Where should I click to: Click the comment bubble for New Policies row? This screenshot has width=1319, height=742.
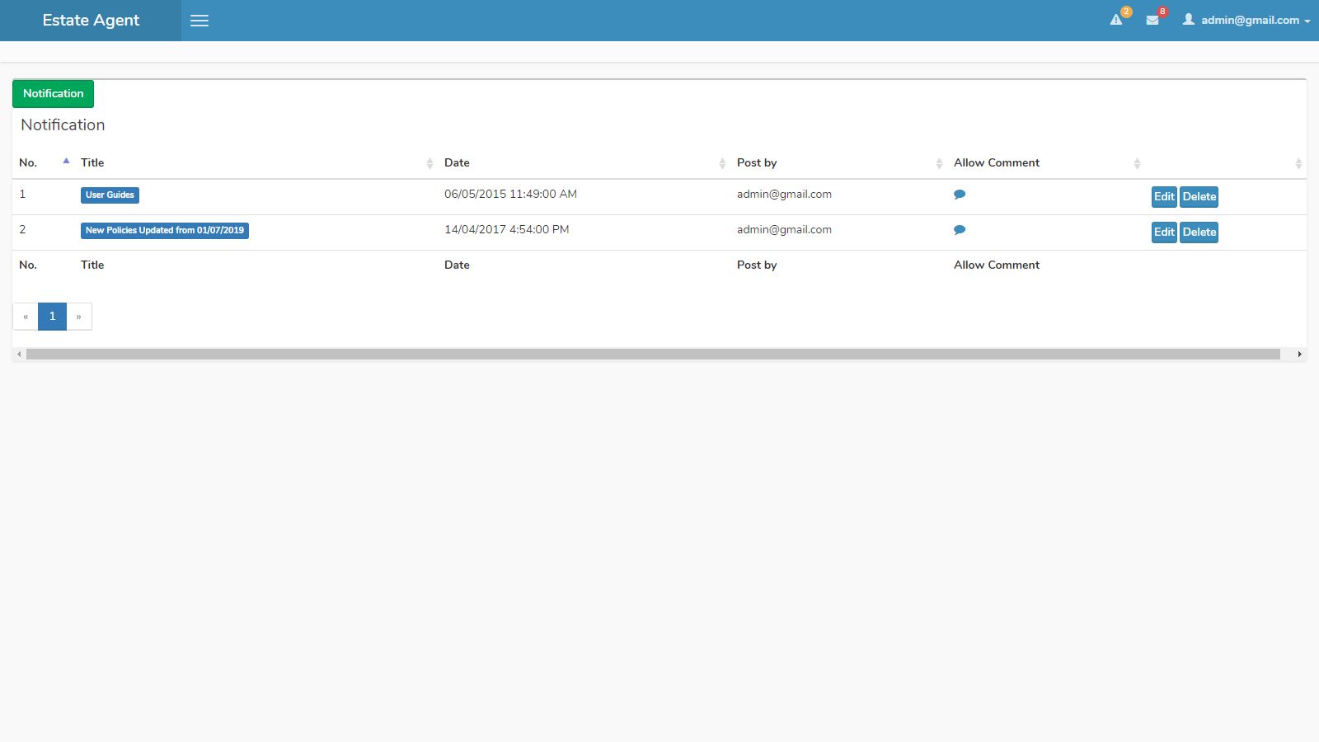tap(960, 230)
